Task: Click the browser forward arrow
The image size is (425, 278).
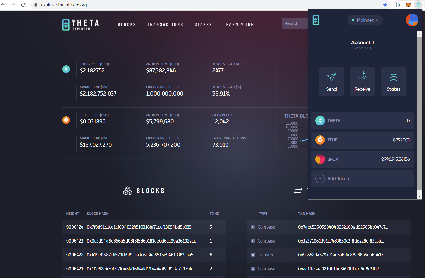Action: pos(13,5)
